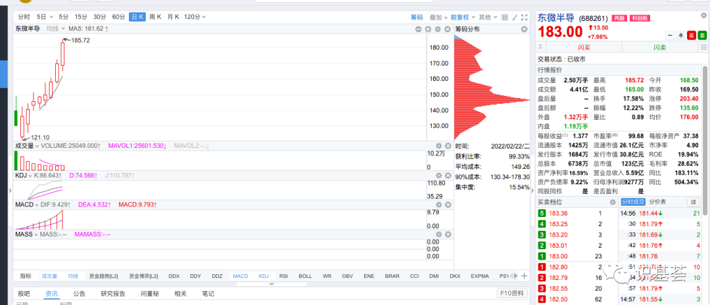This screenshot has height=305, width=710.
Task: Toggle 均线 indicator in bottom bar
Action: pos(73,275)
